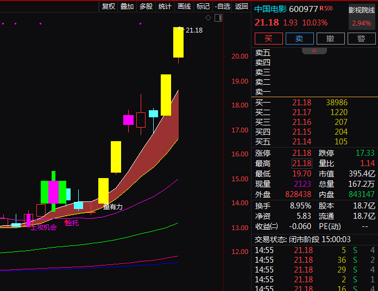Click the 买一 volume 38986
The height and width of the screenshot is (291, 378).
[337, 103]
